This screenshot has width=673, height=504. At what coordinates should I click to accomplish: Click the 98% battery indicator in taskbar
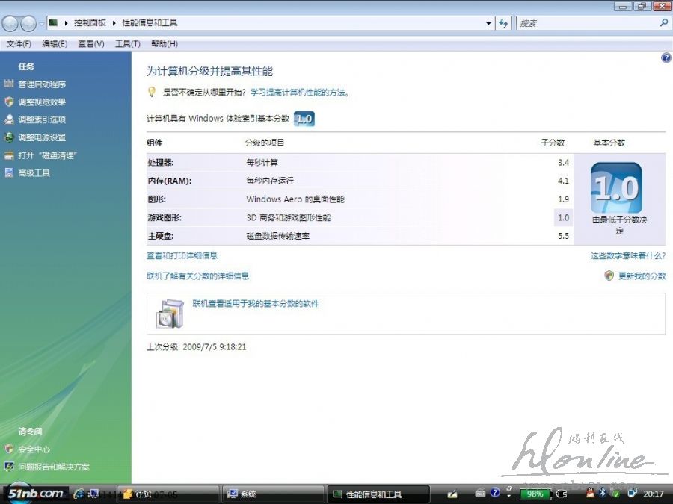[x=535, y=494]
